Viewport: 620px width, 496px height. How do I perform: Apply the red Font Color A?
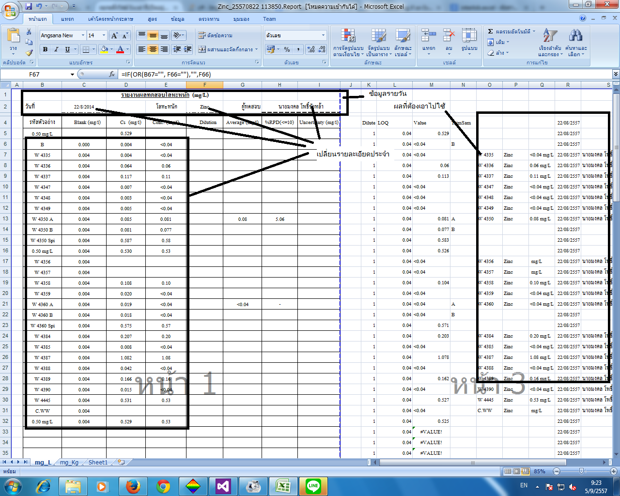pyautogui.click(x=120, y=49)
